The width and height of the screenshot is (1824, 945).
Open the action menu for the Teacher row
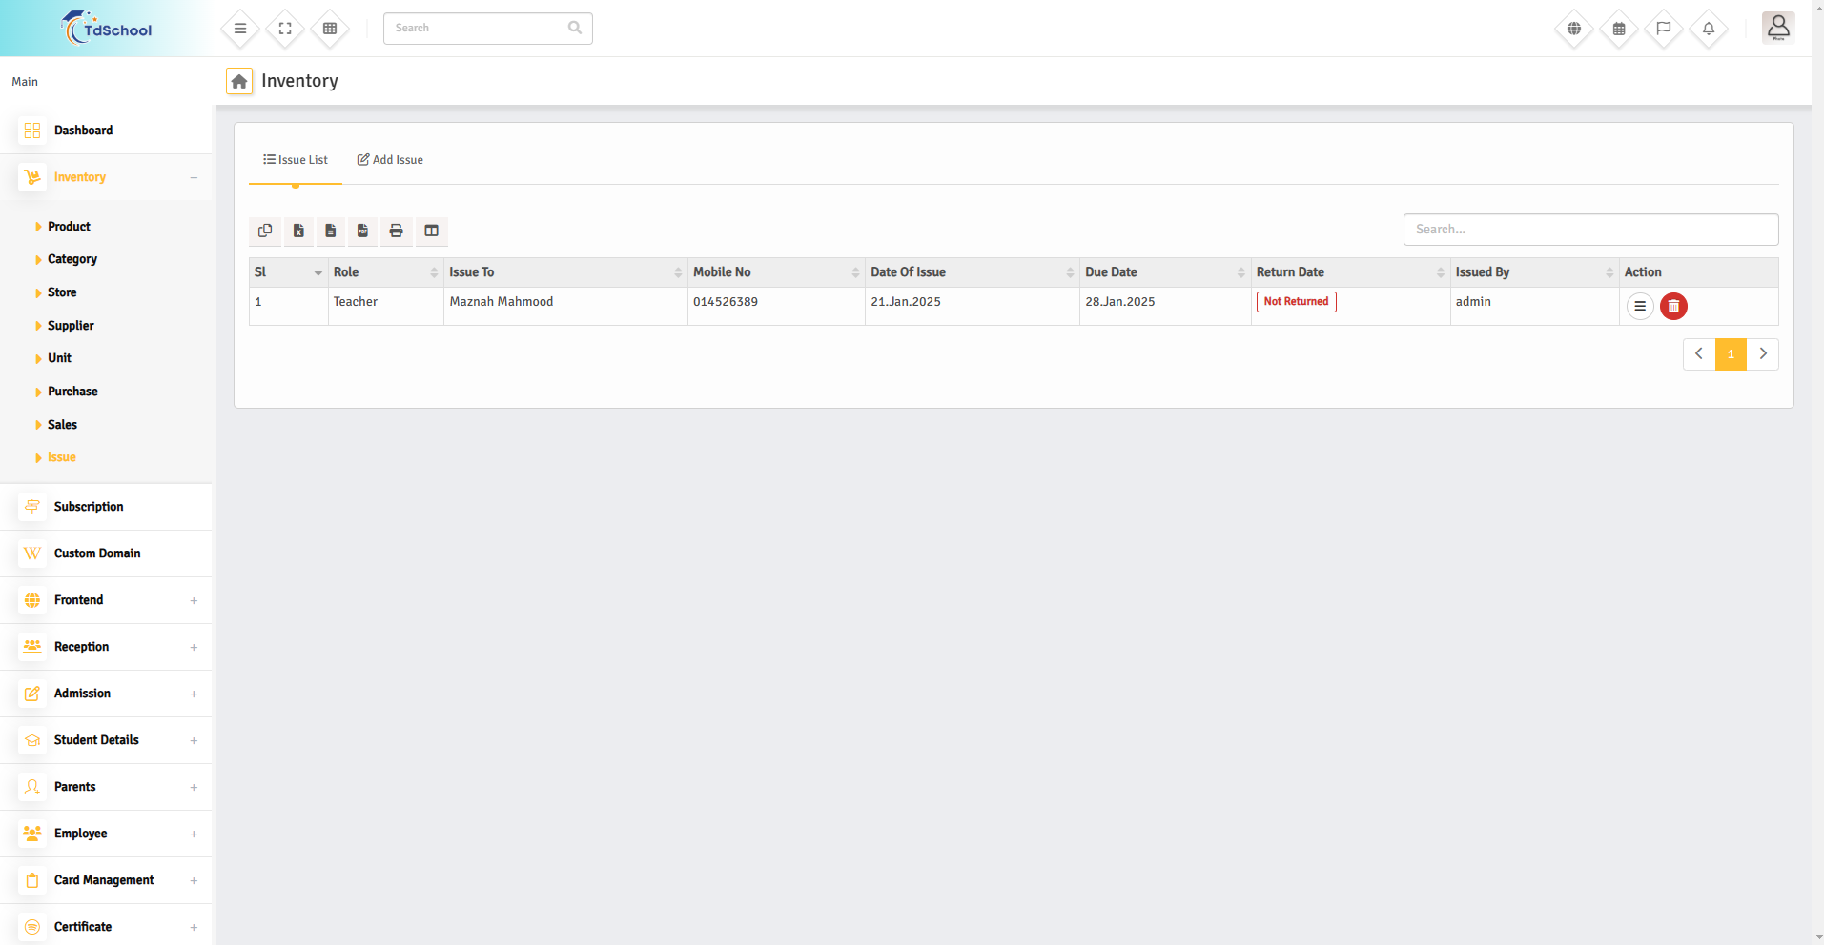coord(1639,306)
